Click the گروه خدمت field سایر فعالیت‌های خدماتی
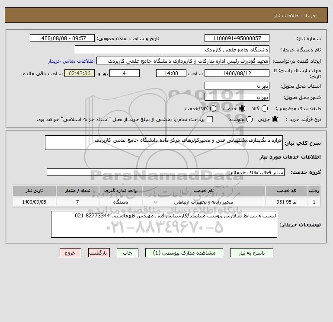The width and height of the screenshot is (333, 322). coord(166,172)
